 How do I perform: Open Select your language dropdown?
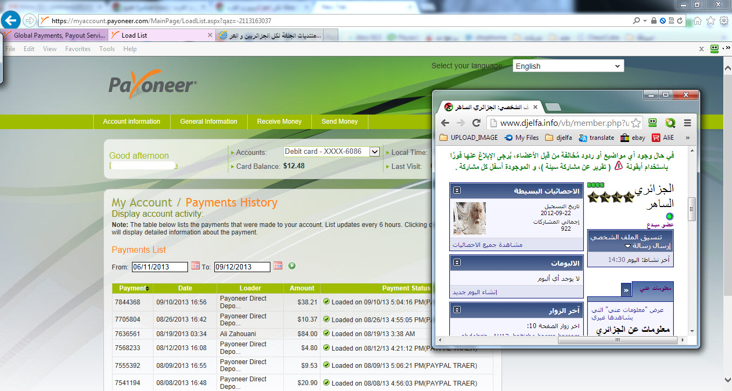point(567,66)
